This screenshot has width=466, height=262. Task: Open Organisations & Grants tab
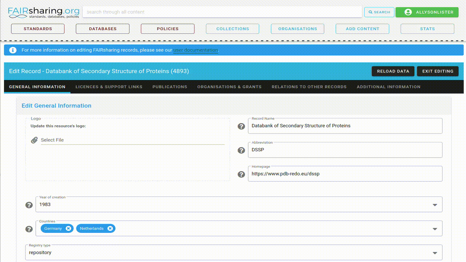229,87
